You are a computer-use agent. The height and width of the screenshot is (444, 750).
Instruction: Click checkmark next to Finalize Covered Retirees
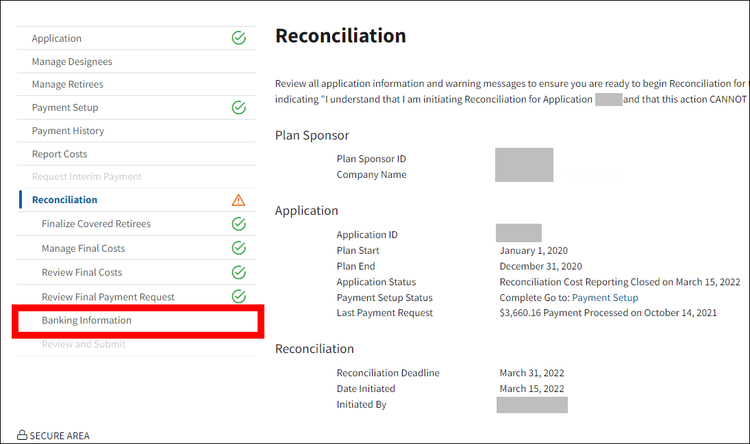238,224
